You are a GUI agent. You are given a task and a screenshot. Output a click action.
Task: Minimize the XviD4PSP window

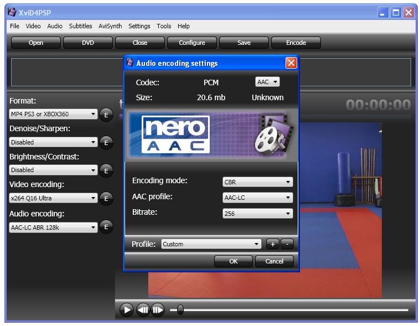pyautogui.click(x=383, y=13)
